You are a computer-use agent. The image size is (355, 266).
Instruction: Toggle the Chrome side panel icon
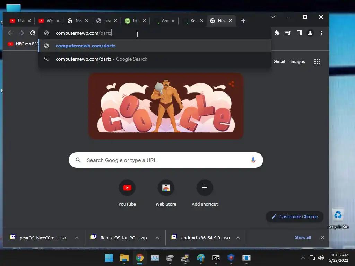299,33
